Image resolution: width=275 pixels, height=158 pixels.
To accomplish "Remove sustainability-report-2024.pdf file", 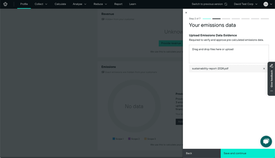I will click(264, 69).
